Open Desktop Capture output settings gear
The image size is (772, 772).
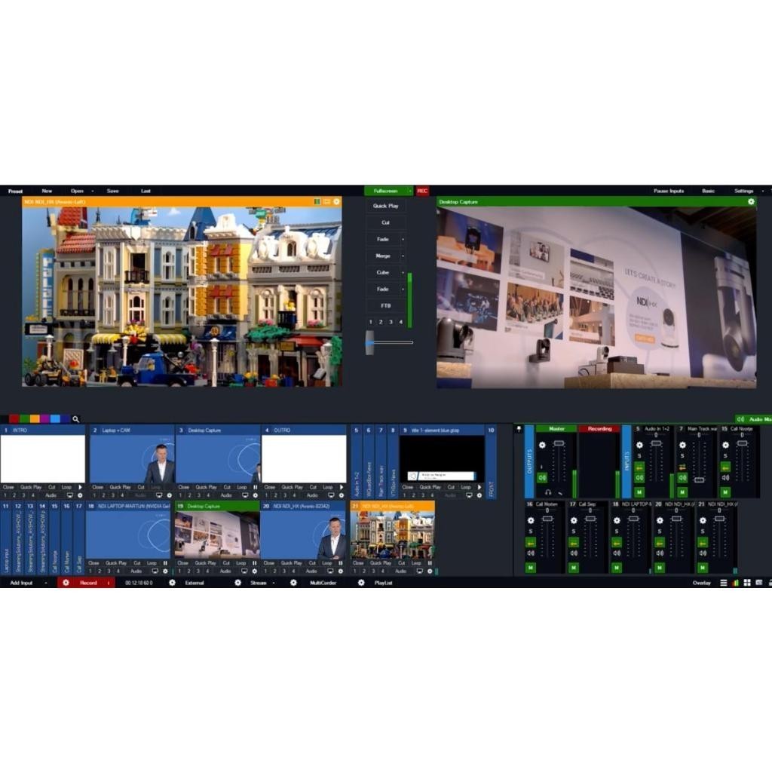point(751,201)
